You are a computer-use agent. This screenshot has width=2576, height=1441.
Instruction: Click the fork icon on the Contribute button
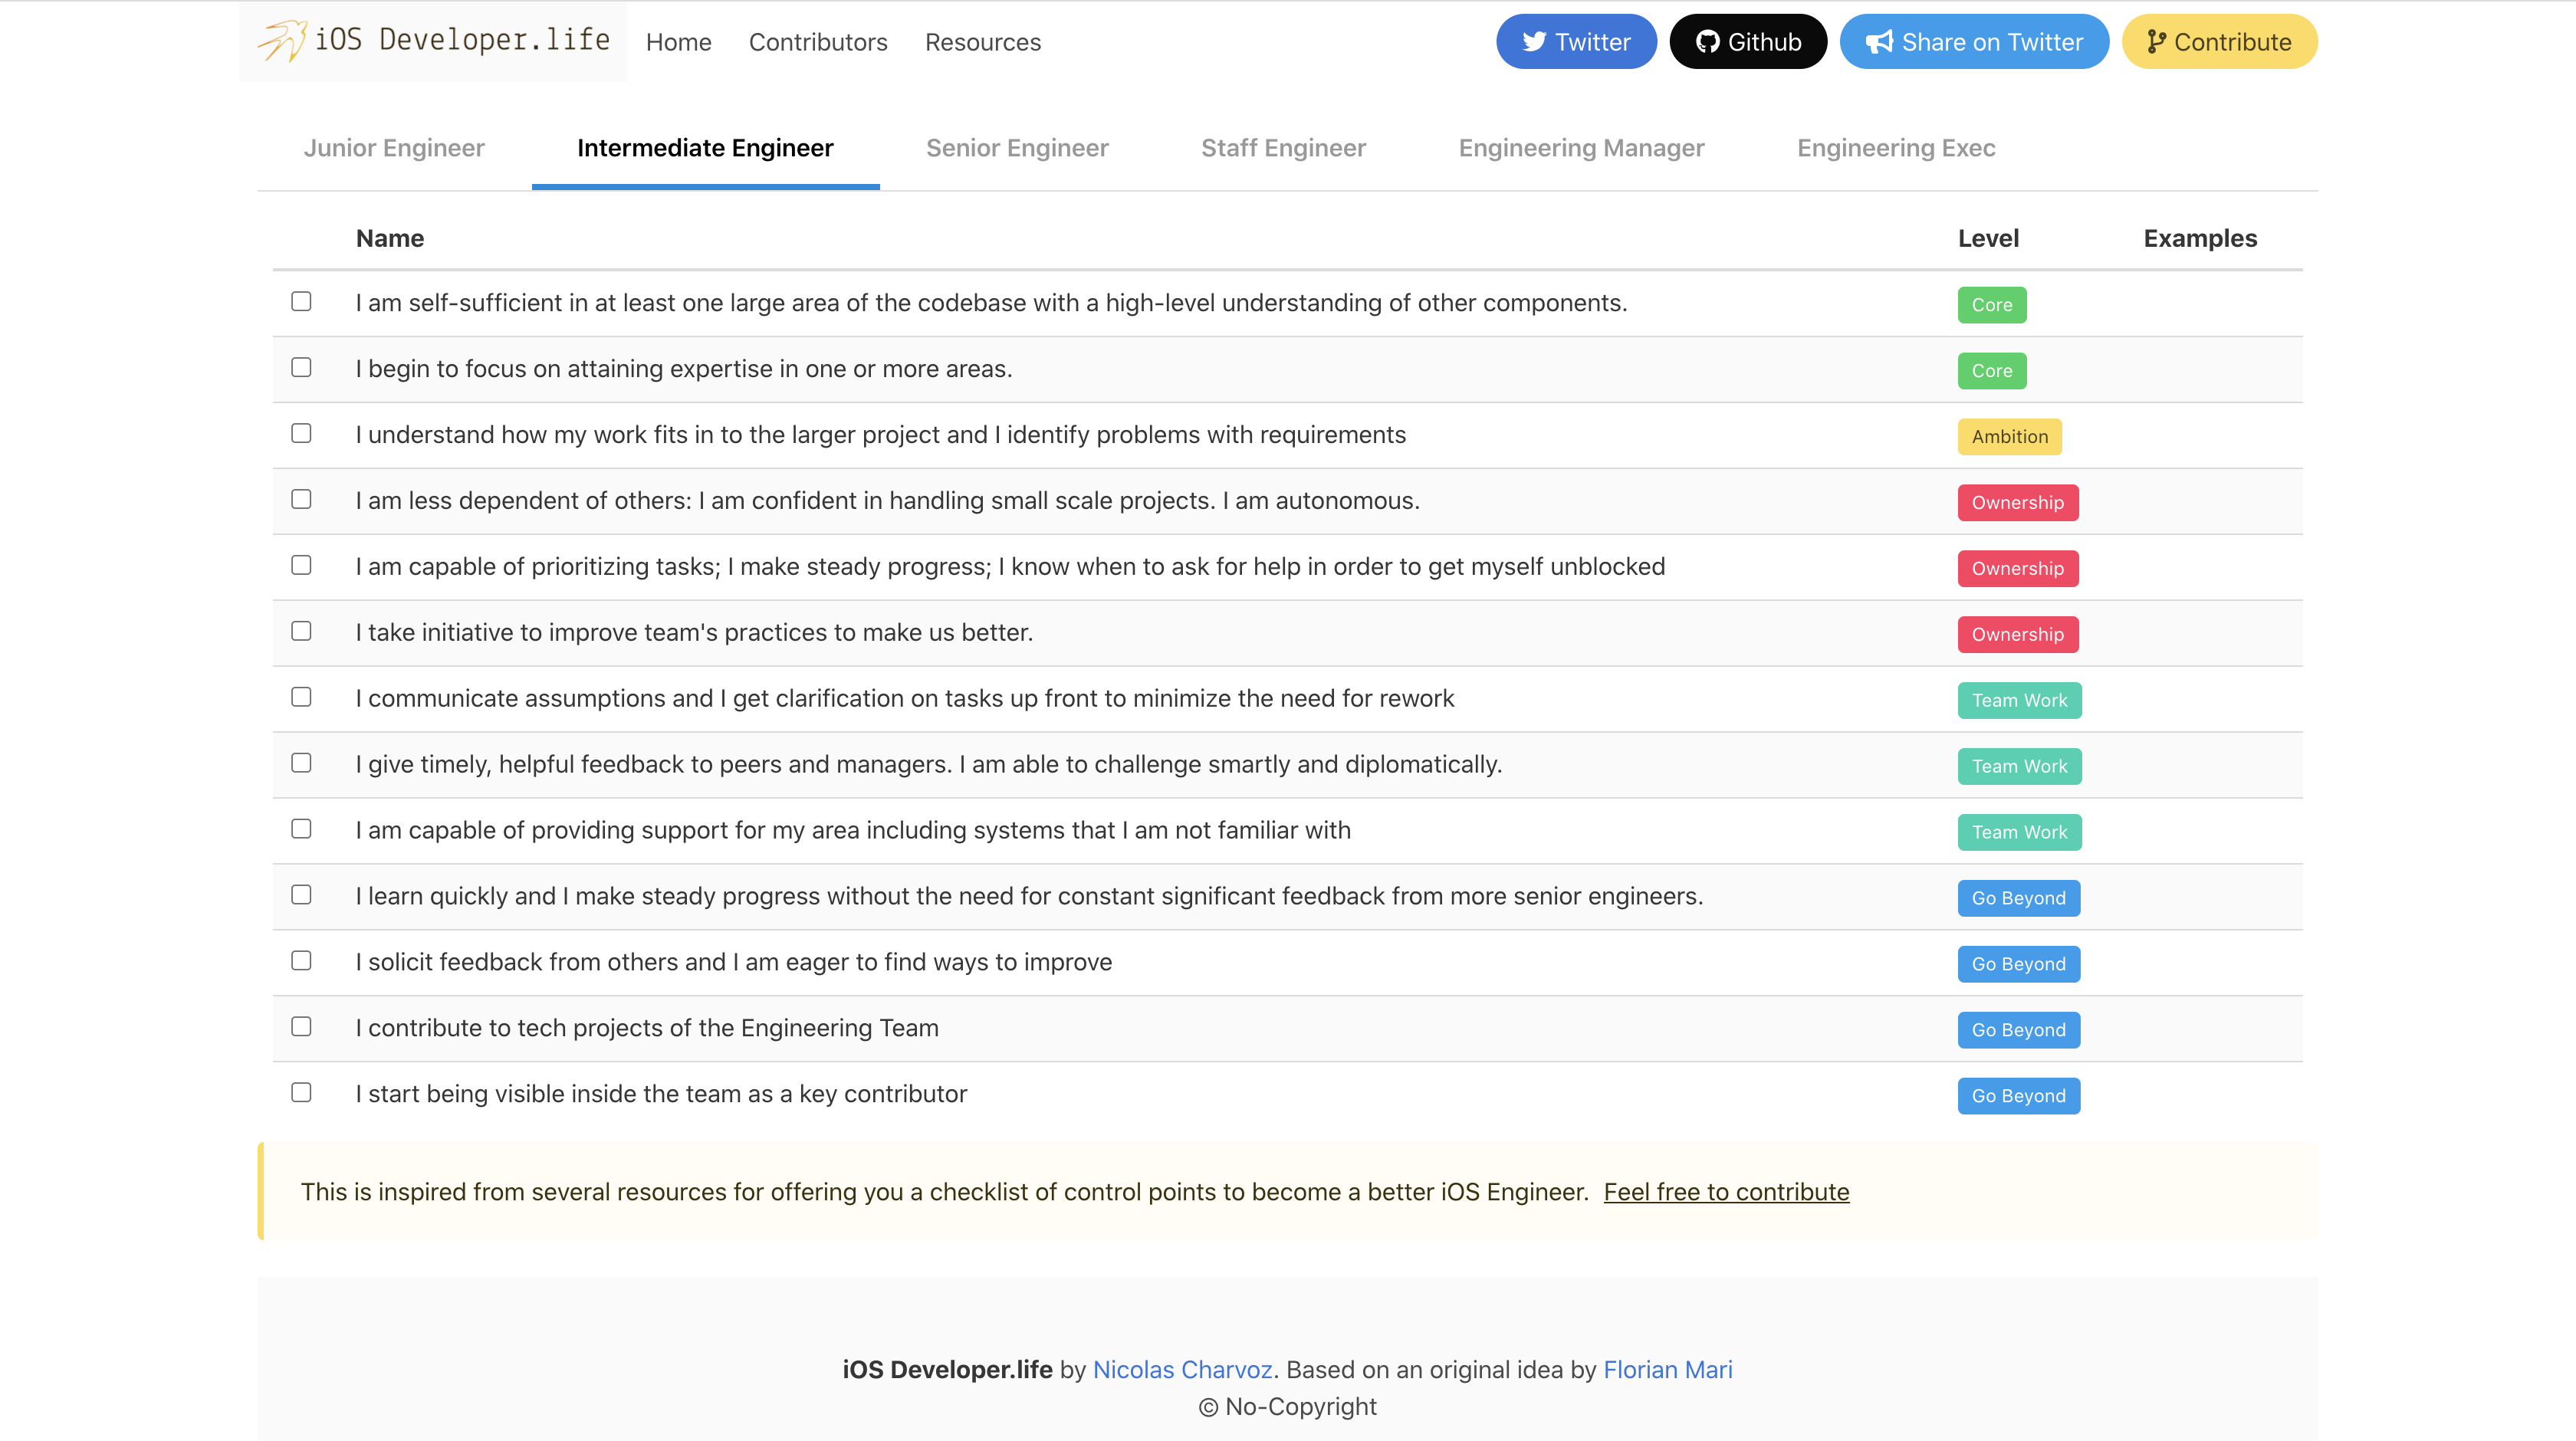2156,41
